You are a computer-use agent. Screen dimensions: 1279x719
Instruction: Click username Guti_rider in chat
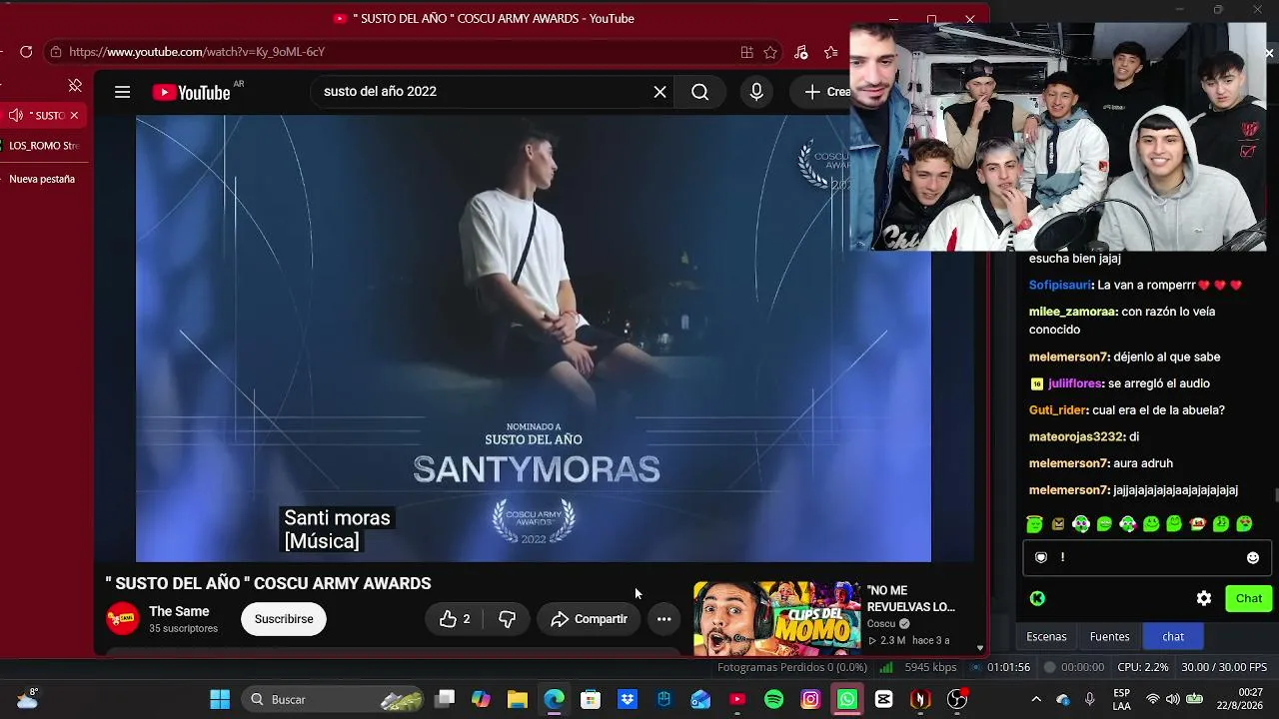(x=1057, y=409)
